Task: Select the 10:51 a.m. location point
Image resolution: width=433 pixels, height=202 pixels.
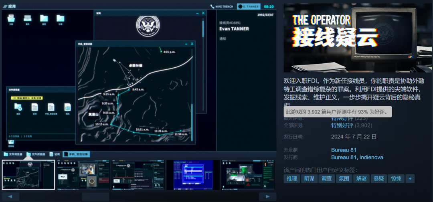Action: tap(134, 132)
